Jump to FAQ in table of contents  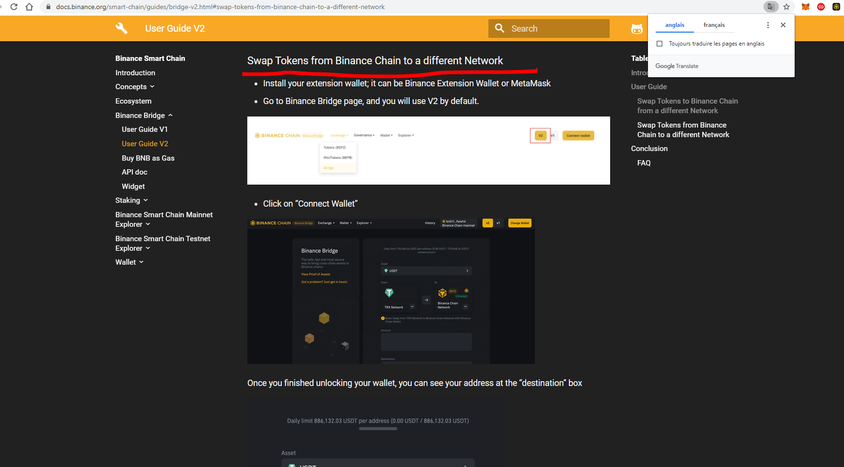644,163
